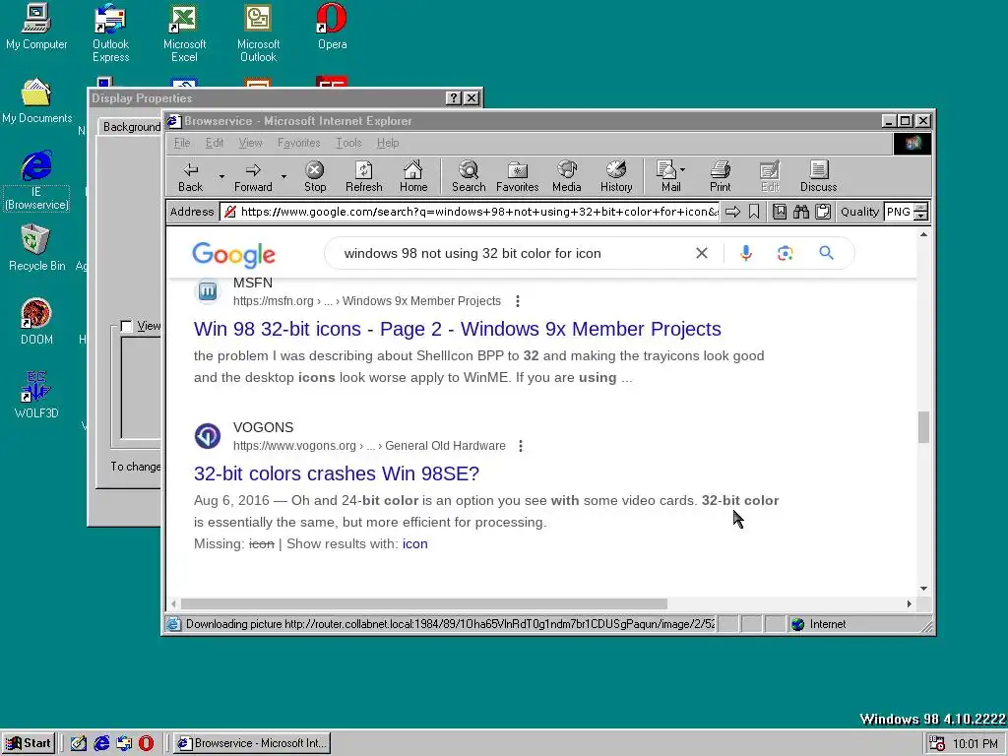Viewport: 1008px width, 756px height.
Task: Select the My Computer desktop icon
Action: 36,27
